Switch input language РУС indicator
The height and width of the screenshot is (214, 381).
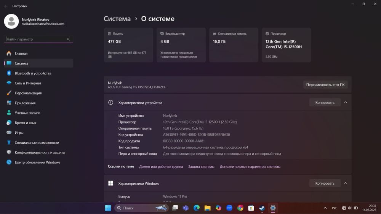pyautogui.click(x=335, y=208)
